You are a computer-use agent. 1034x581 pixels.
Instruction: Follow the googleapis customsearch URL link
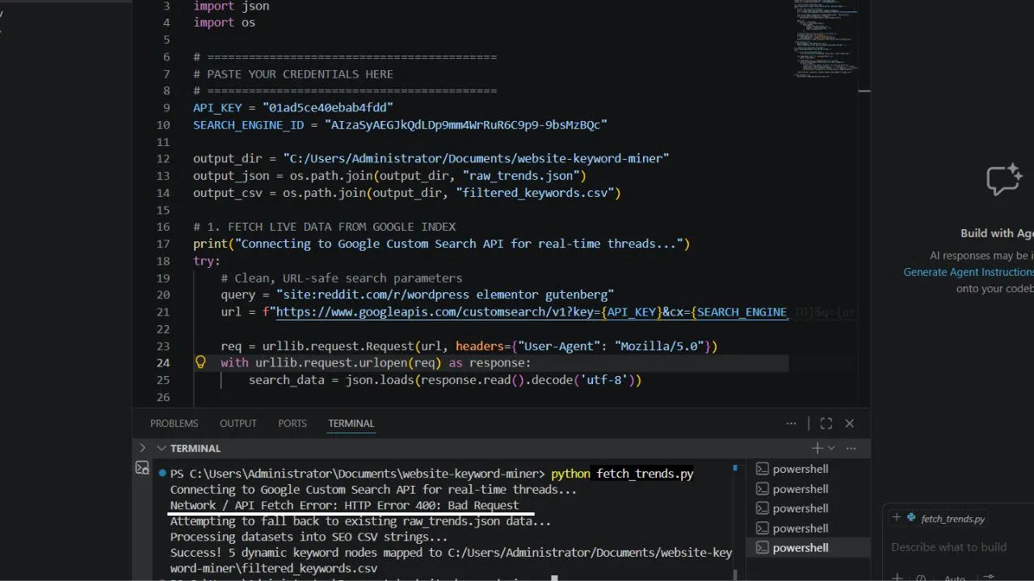pos(532,311)
